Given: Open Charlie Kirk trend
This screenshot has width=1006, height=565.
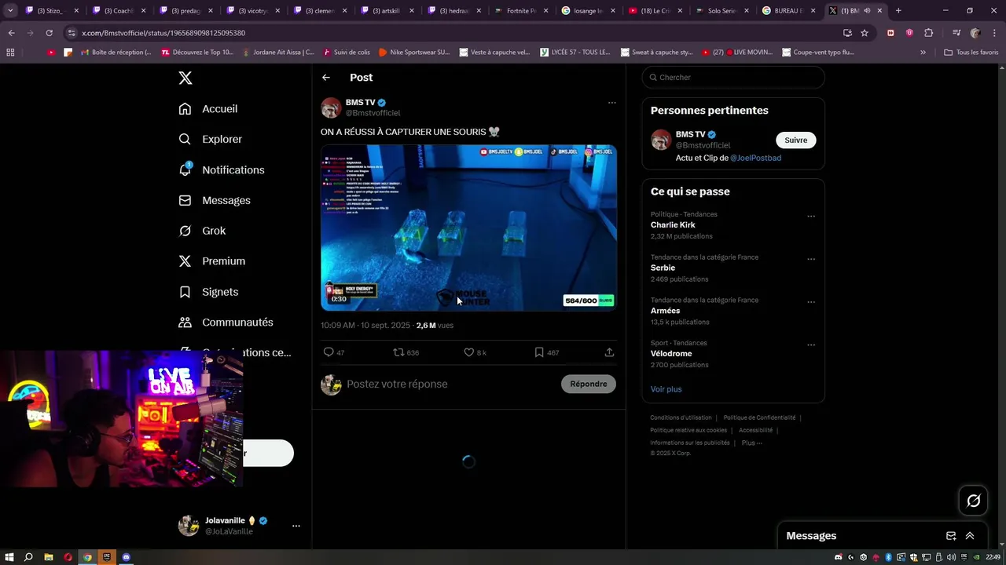Looking at the screenshot, I should coord(673,225).
